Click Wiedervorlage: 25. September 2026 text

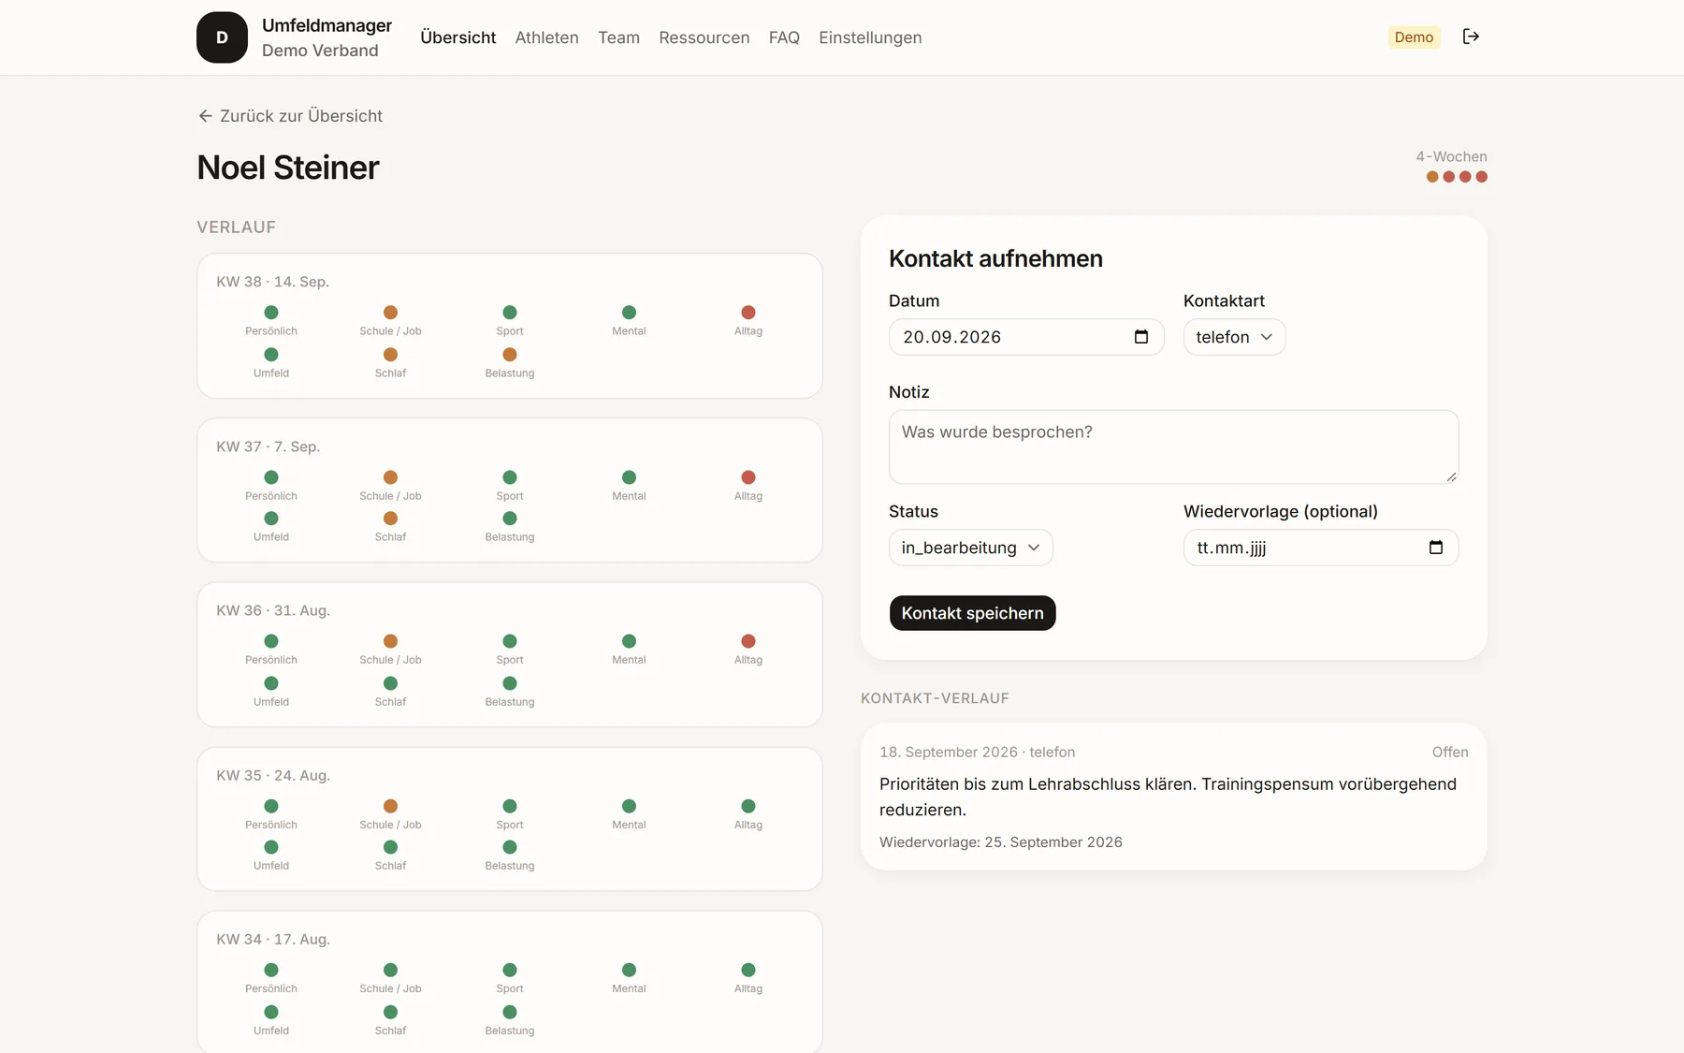pos(1001,842)
